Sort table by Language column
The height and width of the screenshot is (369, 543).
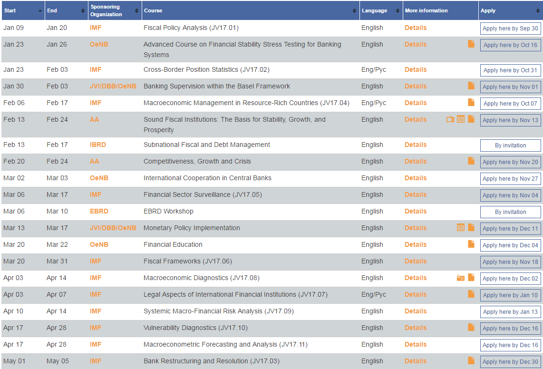tap(381, 10)
